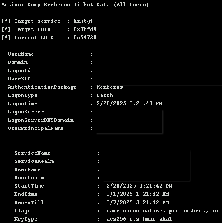Click the ServiceRealm field label

point(34,161)
